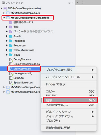Viewport: 101px width, 135px height.
Task: Choose プロパティ in the context menu
Action: [x=69, y=121]
